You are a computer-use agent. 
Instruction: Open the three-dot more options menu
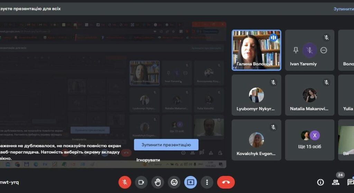click(207, 182)
